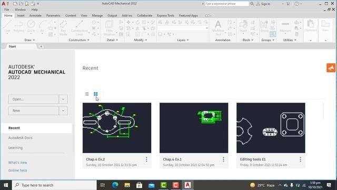The width and height of the screenshot is (337, 190).
Task: Click the AutoCAD application menu logo
Action: pos(4,4)
